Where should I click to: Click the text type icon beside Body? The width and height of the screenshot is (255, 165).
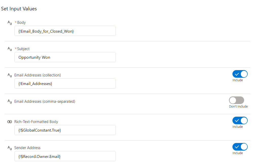pyautogui.click(x=10, y=23)
